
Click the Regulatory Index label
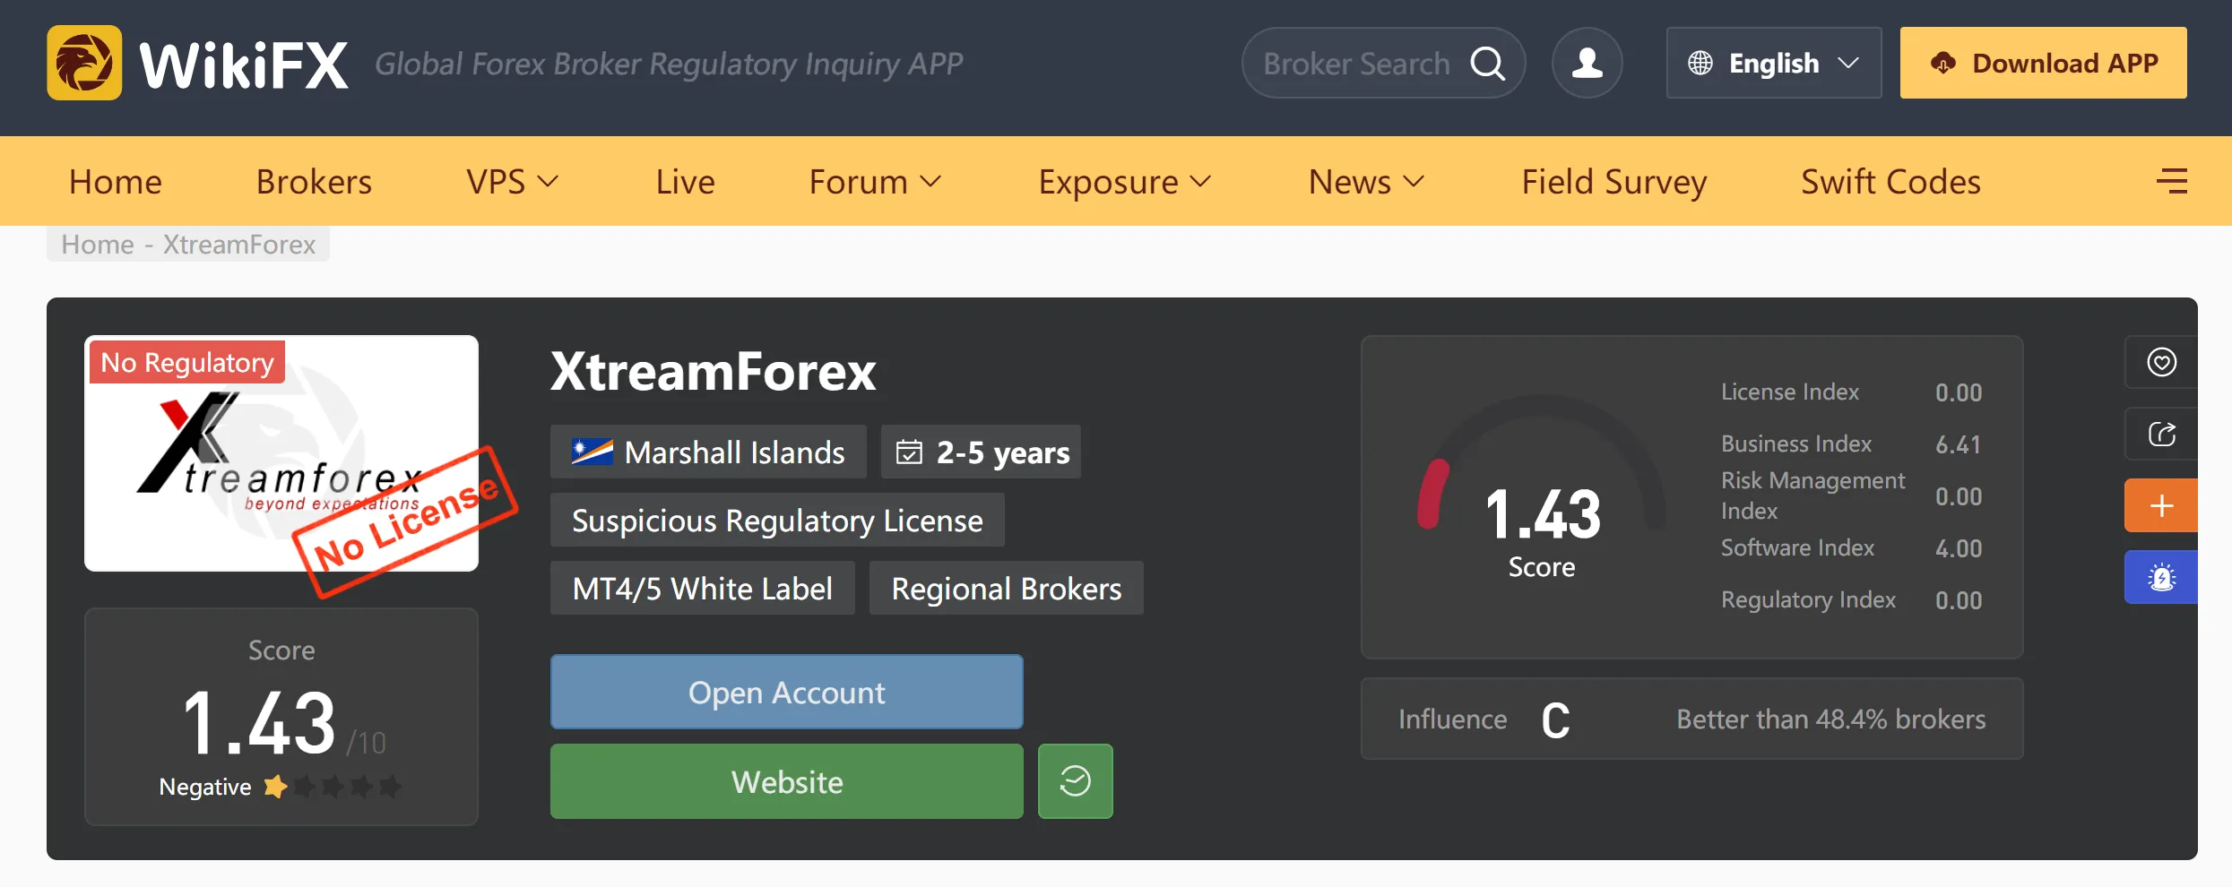tap(1808, 599)
